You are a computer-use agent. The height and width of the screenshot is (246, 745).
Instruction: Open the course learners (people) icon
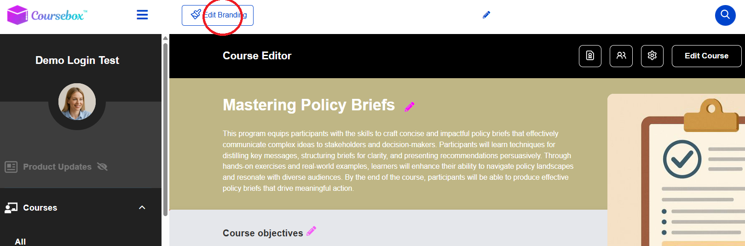(x=621, y=56)
